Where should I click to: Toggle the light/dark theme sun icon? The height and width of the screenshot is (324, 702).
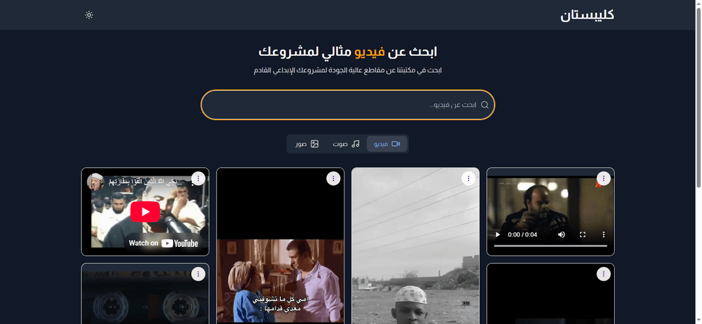coord(89,15)
